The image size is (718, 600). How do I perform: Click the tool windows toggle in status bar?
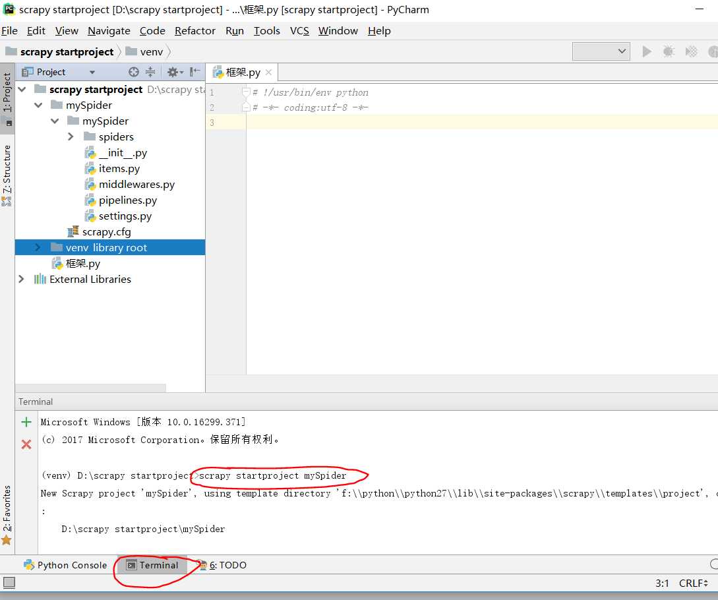[9, 583]
